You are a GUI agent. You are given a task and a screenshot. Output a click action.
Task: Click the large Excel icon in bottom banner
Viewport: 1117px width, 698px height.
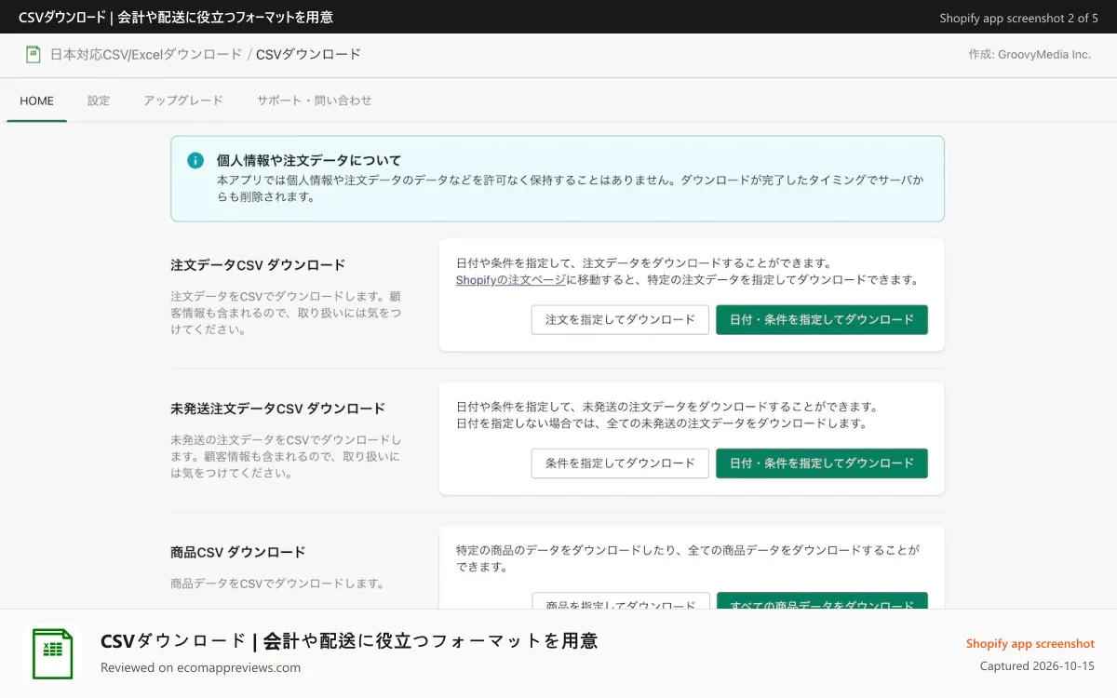coord(53,653)
